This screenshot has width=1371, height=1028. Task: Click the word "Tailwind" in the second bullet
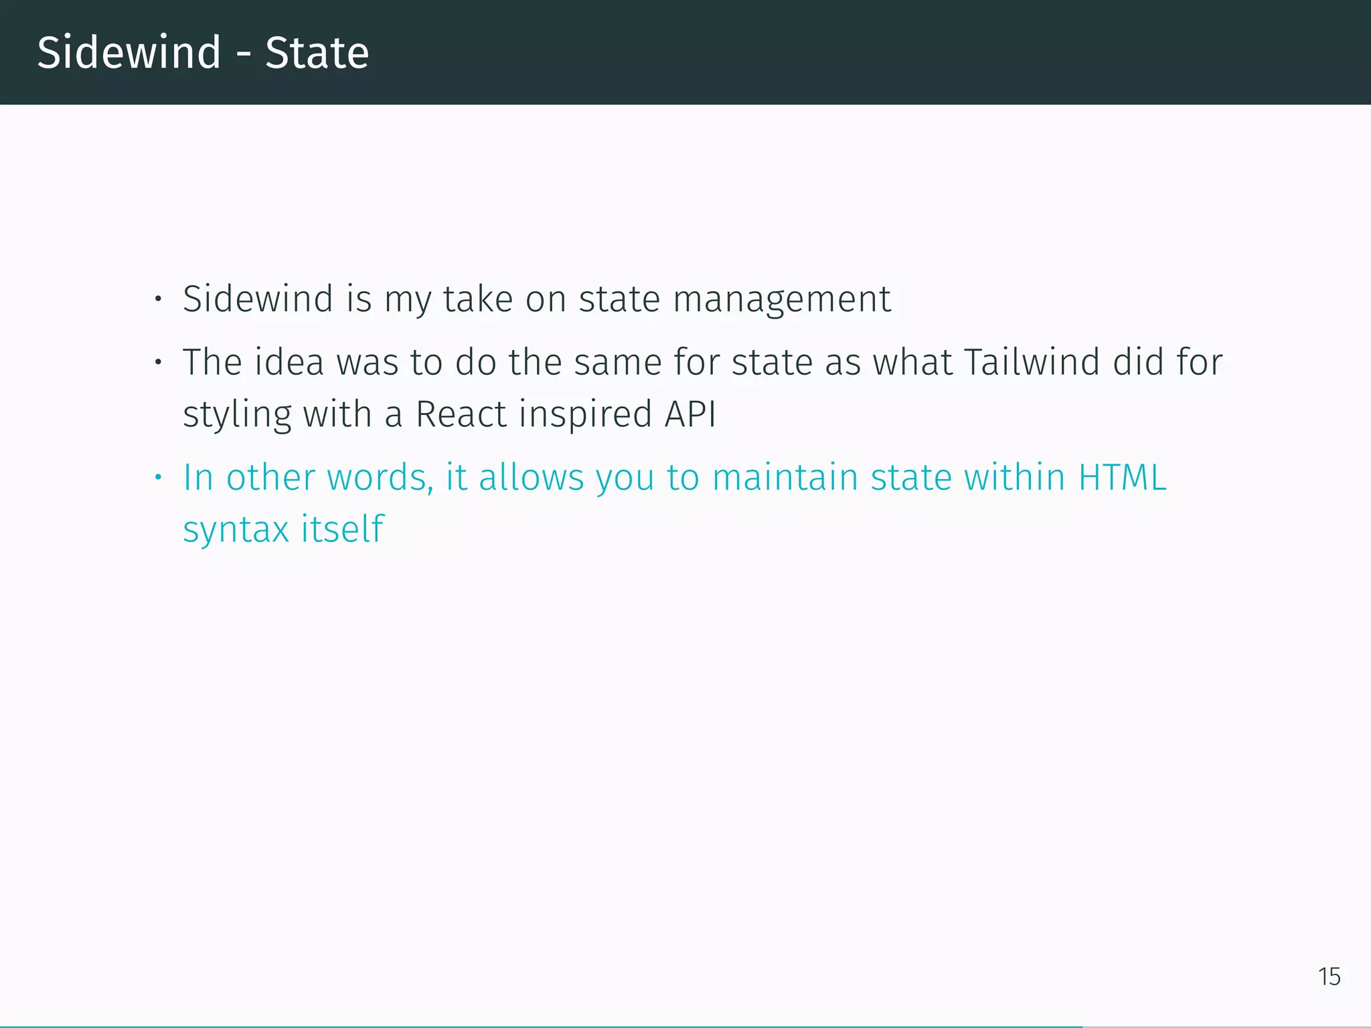pos(1032,362)
